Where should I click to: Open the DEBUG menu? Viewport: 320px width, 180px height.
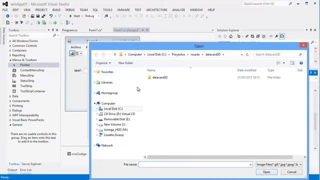[70, 10]
